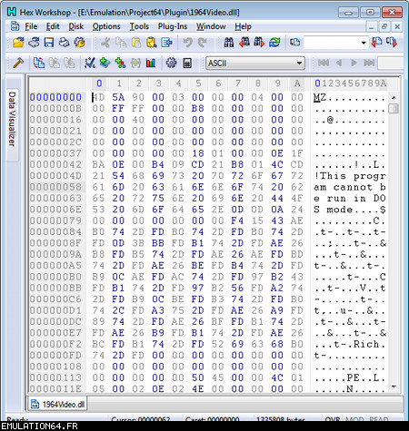Click the Open Drive disk icon
The image size is (409, 431).
coord(34,43)
